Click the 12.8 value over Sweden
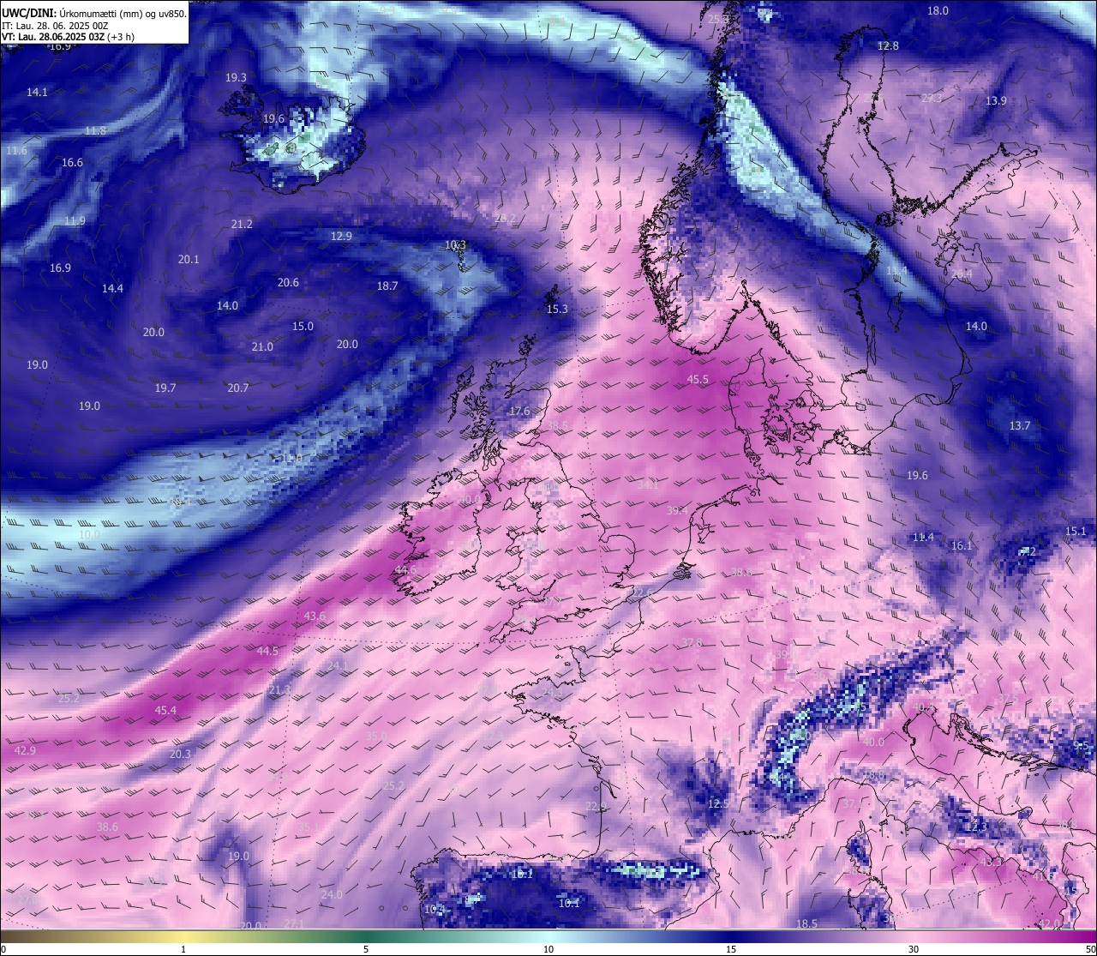Screen dimensions: 1097x956 click(x=888, y=45)
